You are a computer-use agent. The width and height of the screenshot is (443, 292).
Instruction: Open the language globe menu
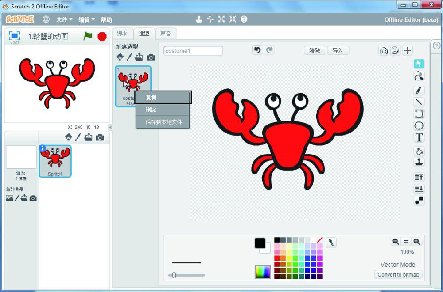click(x=46, y=19)
